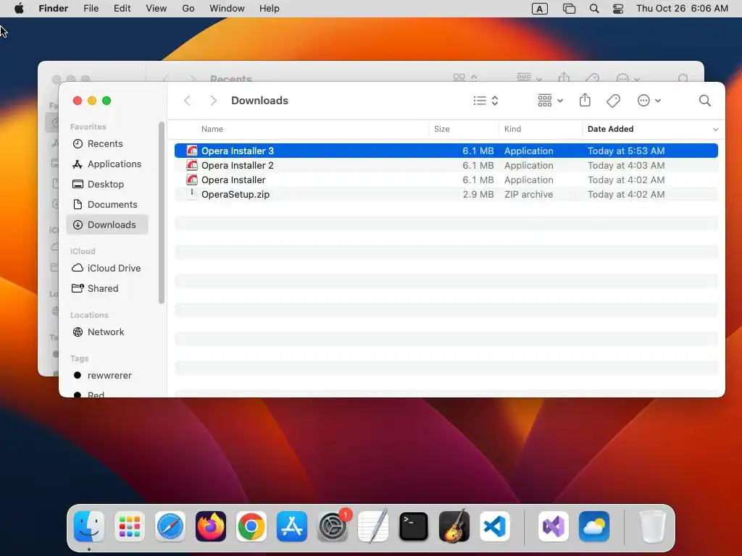The width and height of the screenshot is (742, 556).
Task: Open Control Center in menu bar
Action: tap(617, 9)
